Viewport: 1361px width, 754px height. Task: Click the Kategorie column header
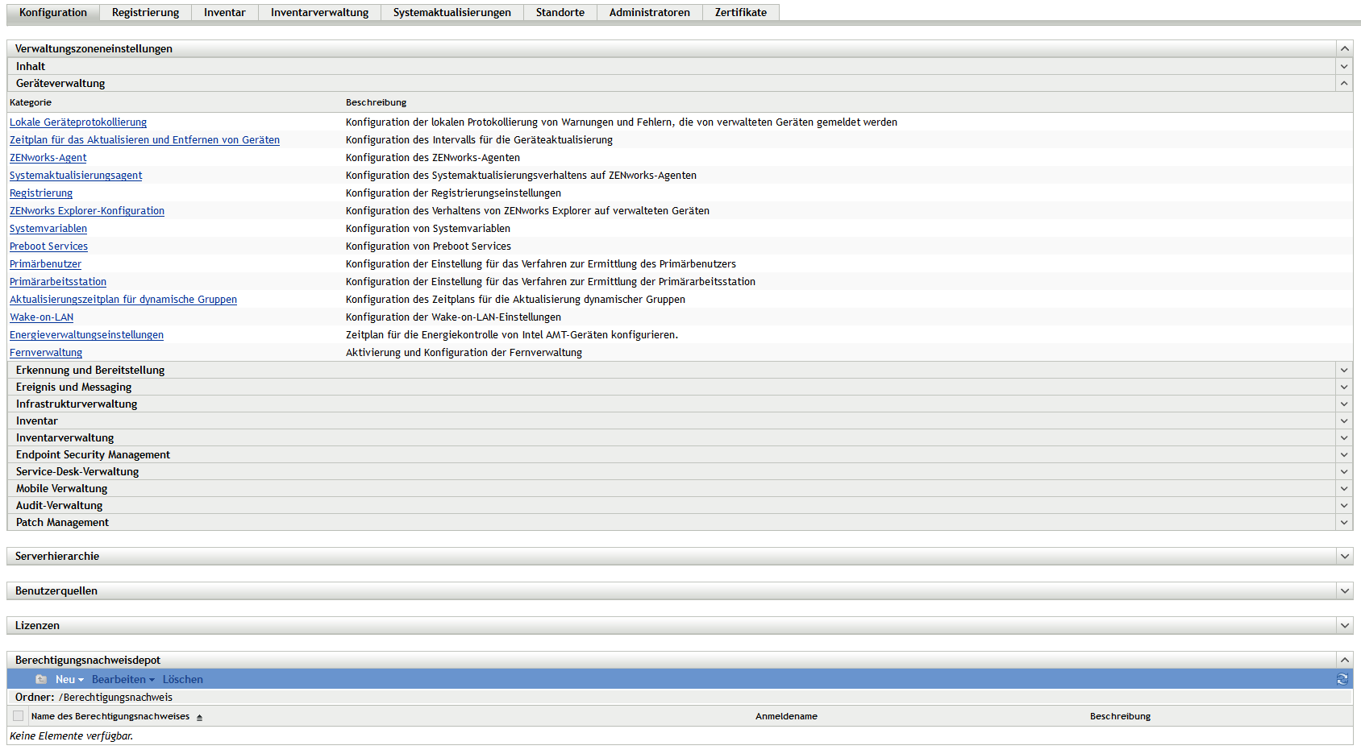point(31,102)
